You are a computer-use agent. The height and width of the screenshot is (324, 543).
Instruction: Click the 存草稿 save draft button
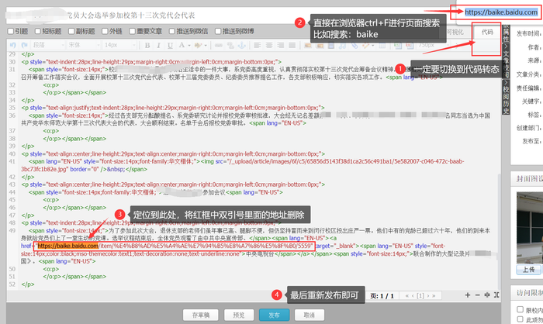[x=200, y=315]
